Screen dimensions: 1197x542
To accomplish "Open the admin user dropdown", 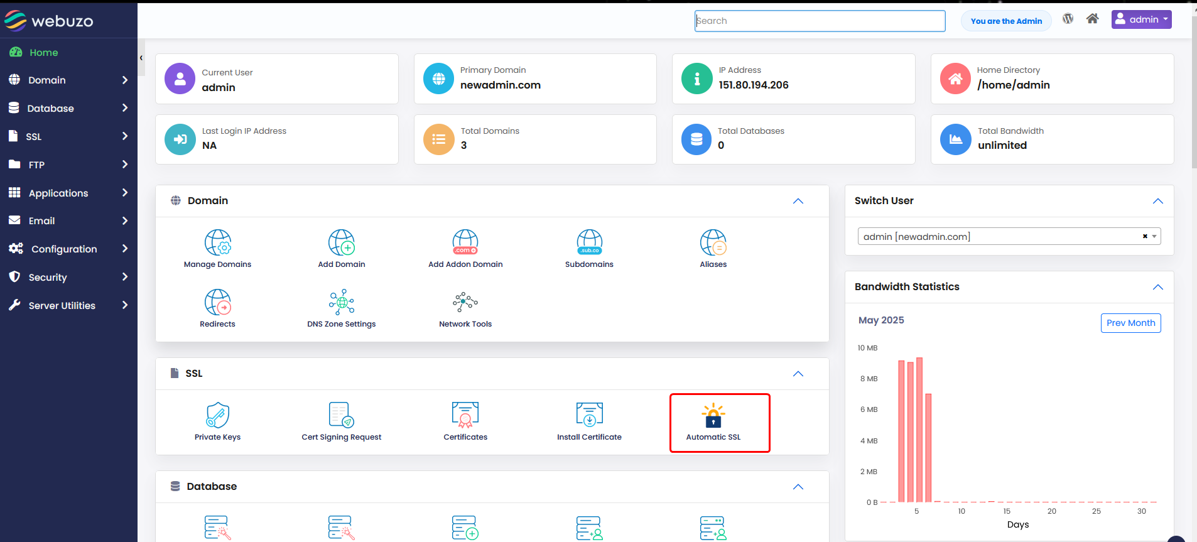I will (1141, 19).
